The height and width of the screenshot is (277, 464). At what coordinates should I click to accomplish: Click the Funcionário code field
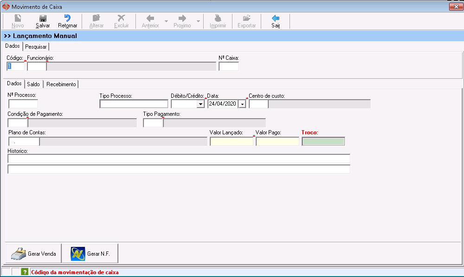click(37, 66)
